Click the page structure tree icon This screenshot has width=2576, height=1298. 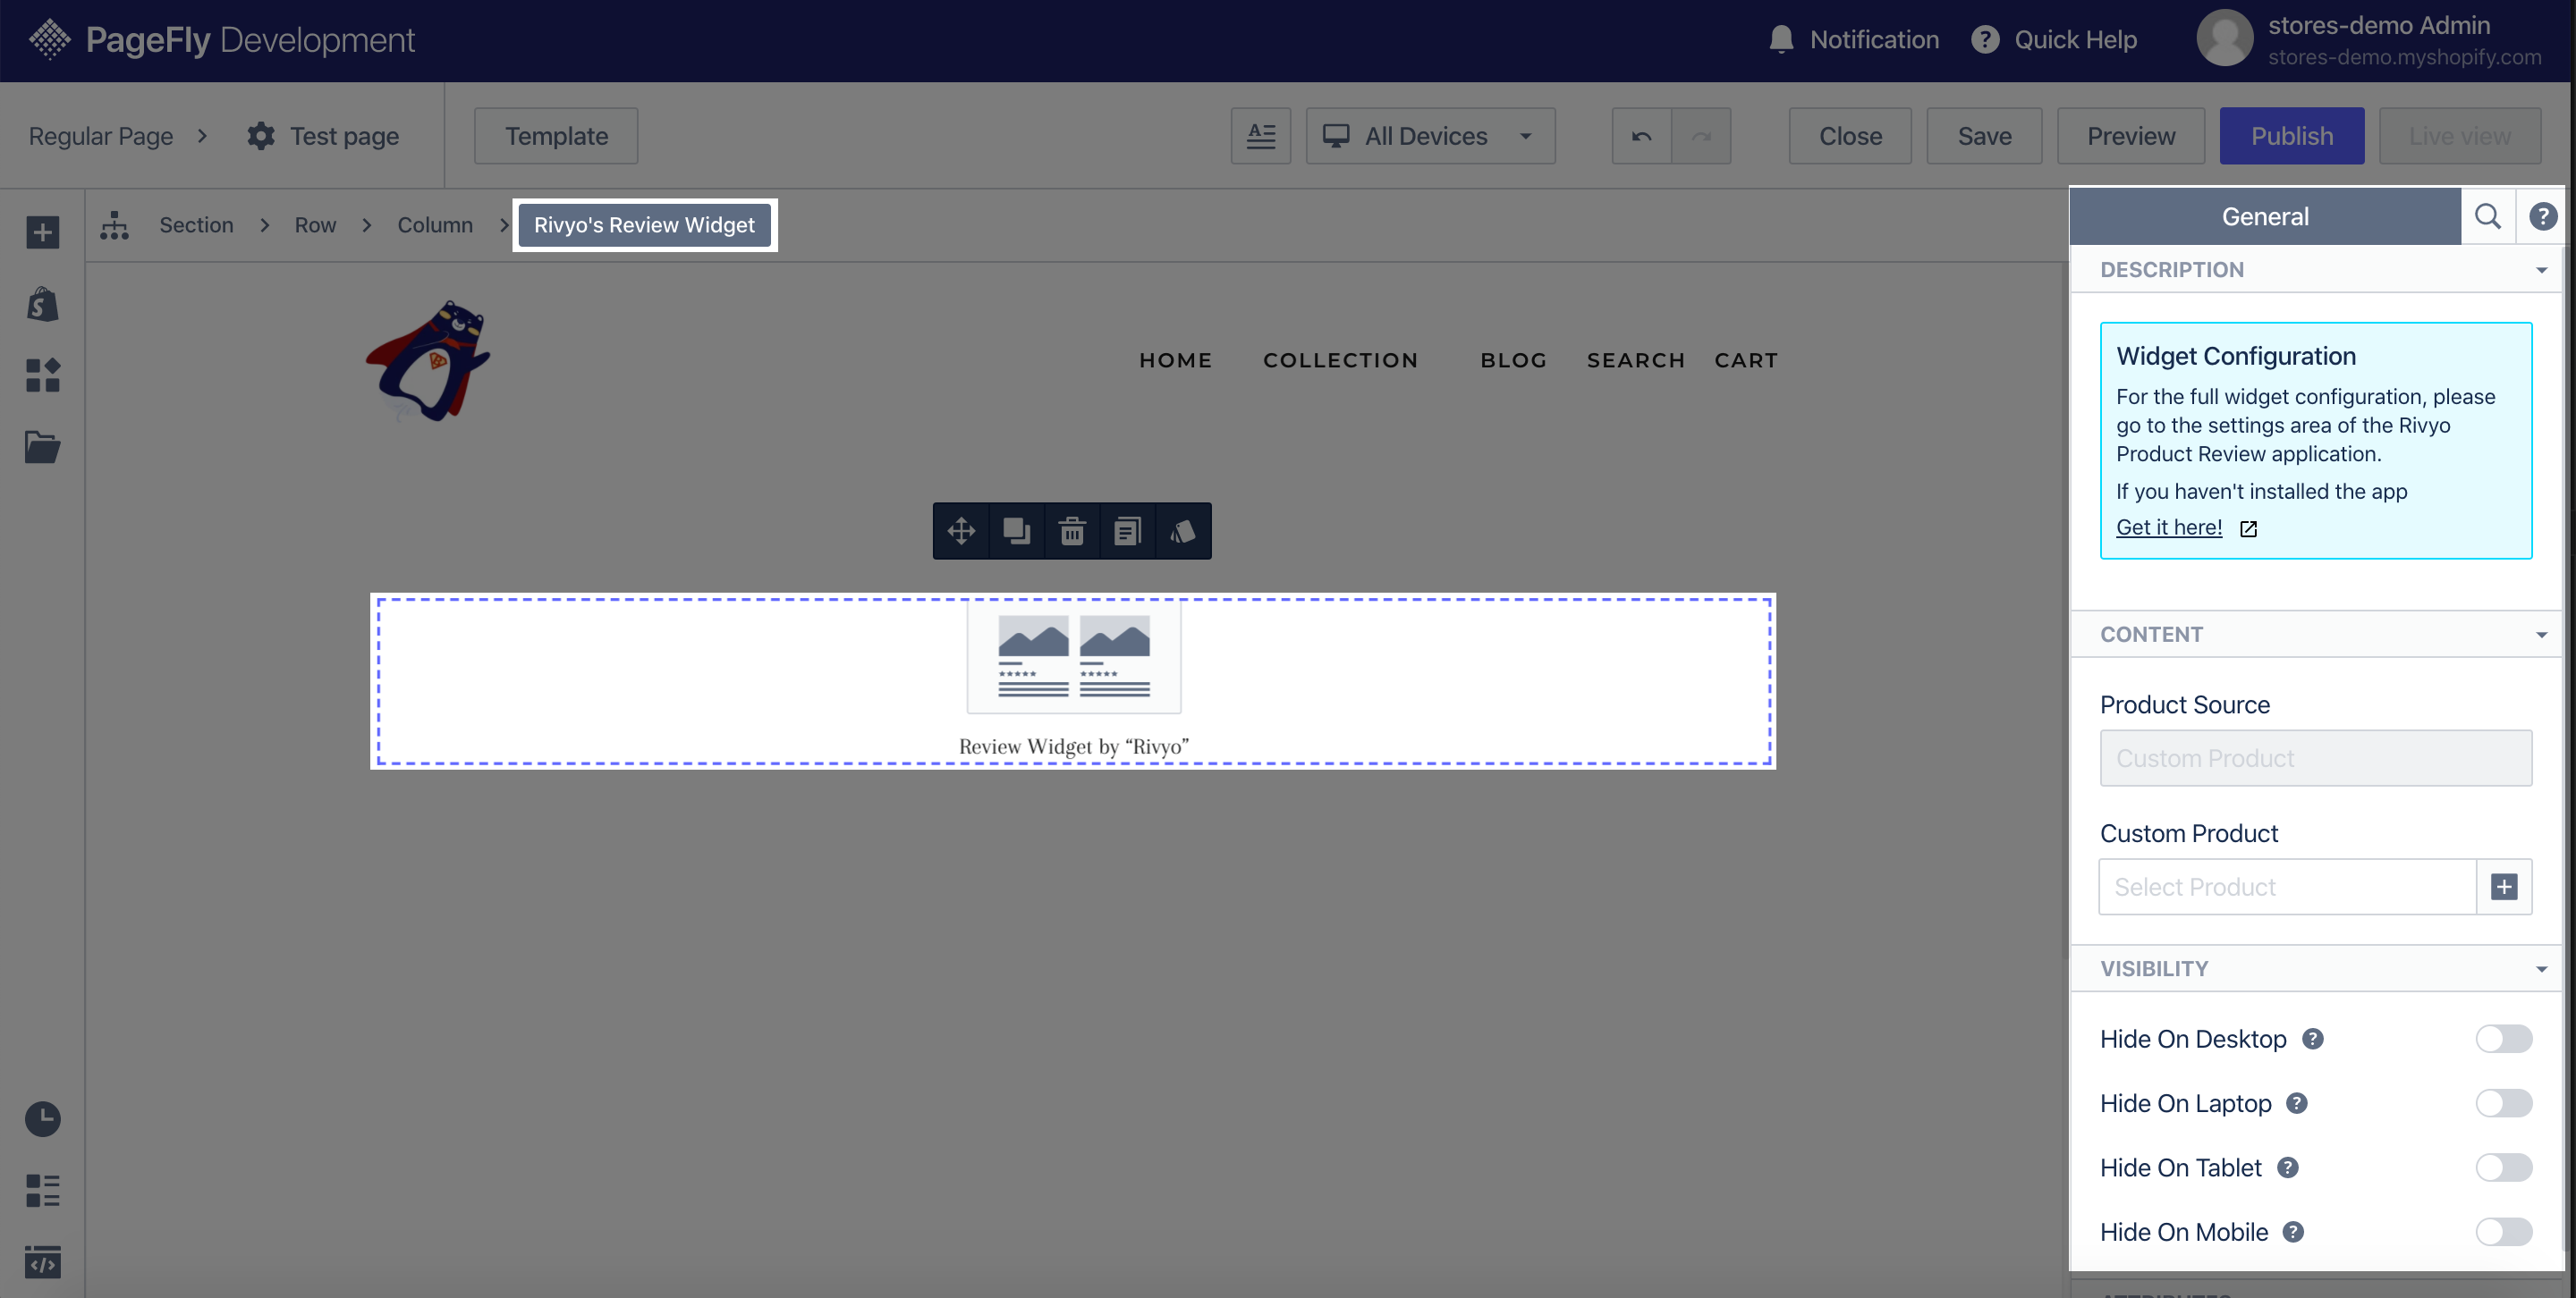pos(114,225)
